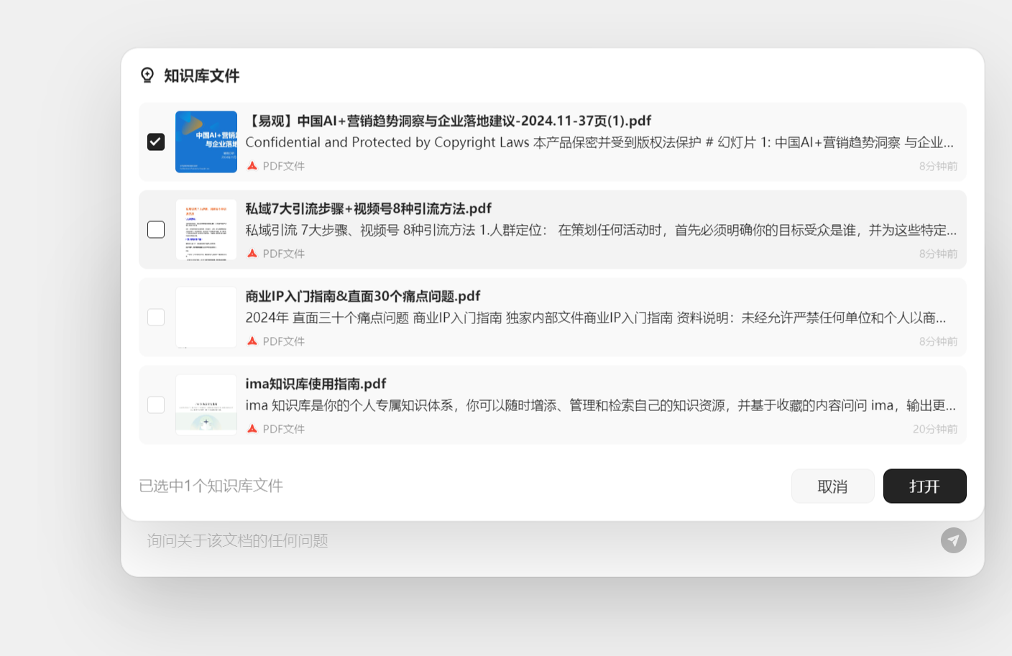
Task: Enable the ima知识库使用指南.pdf checkbox
Action: [x=155, y=405]
